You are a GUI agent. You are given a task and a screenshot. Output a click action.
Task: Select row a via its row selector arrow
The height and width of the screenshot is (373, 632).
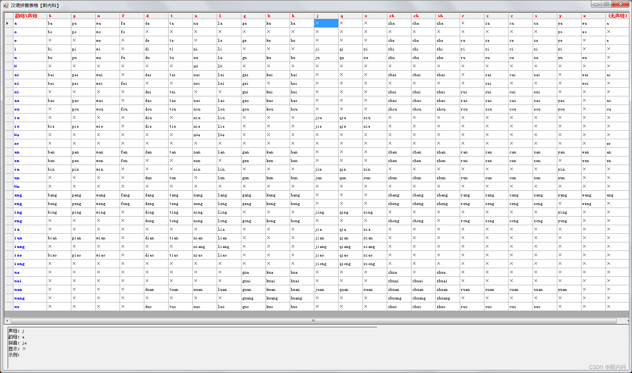(8, 23)
